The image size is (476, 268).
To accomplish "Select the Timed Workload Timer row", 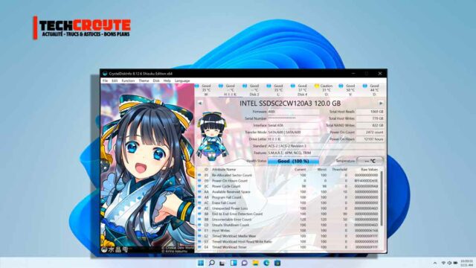I will coord(288,247).
